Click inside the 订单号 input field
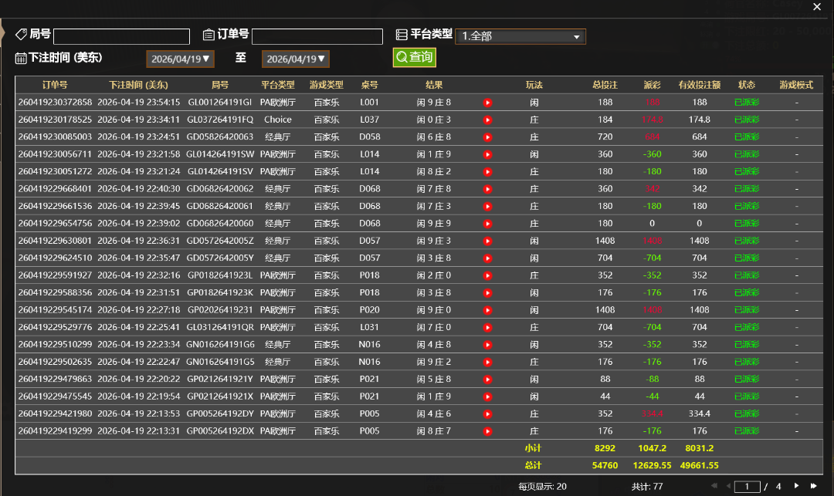 [x=317, y=37]
